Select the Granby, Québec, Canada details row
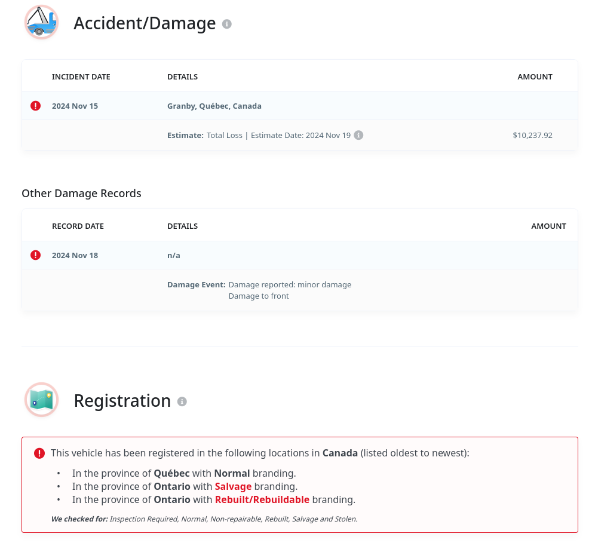 214,106
